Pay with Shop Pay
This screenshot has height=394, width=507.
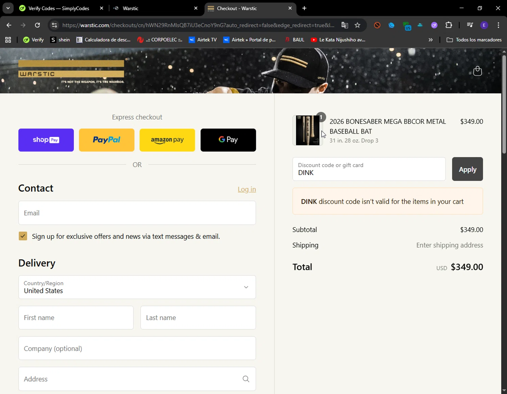tap(46, 140)
